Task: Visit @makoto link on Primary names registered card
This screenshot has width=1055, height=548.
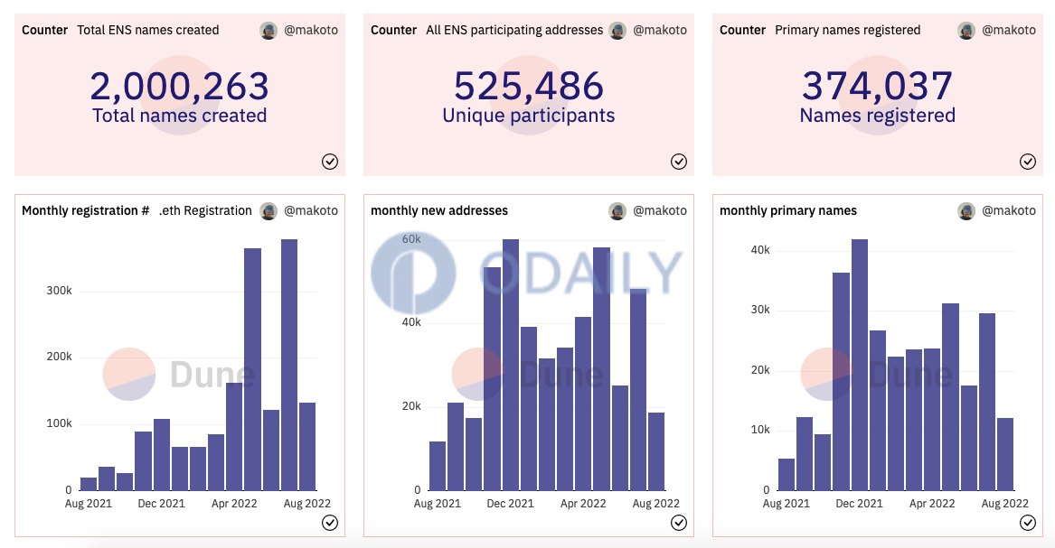Action: pyautogui.click(x=1009, y=30)
